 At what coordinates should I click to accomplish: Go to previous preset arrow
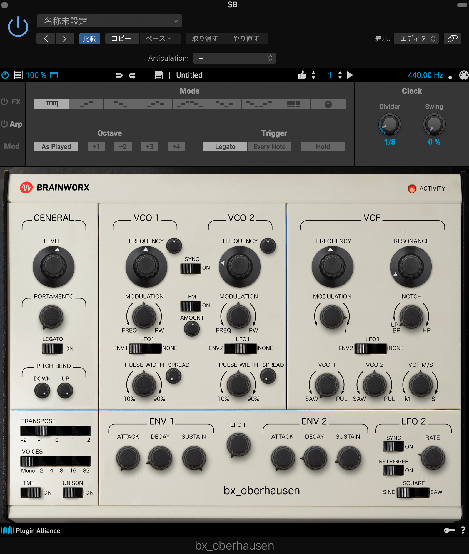click(x=46, y=38)
